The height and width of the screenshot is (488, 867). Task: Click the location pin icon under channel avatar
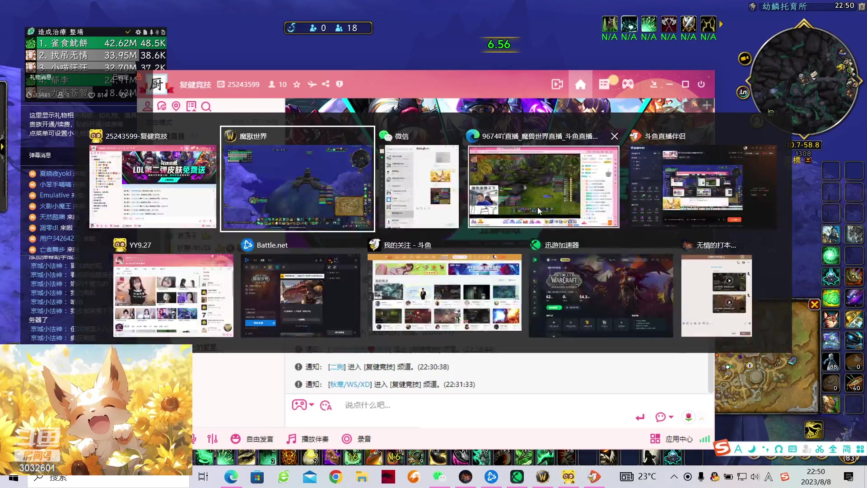pos(176,106)
